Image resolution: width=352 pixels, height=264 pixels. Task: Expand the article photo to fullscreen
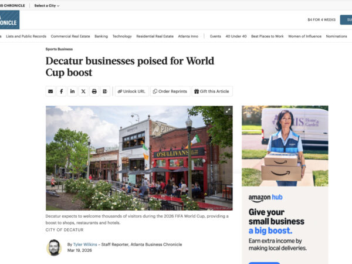pyautogui.click(x=228, y=110)
